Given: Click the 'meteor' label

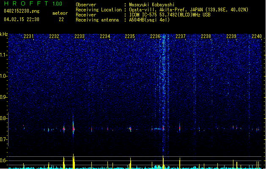Looking at the screenshot, I should (x=60, y=13).
